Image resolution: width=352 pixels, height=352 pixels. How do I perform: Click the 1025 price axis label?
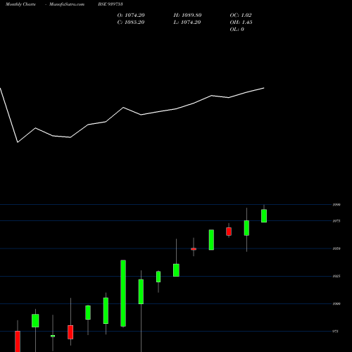[x=337, y=276]
